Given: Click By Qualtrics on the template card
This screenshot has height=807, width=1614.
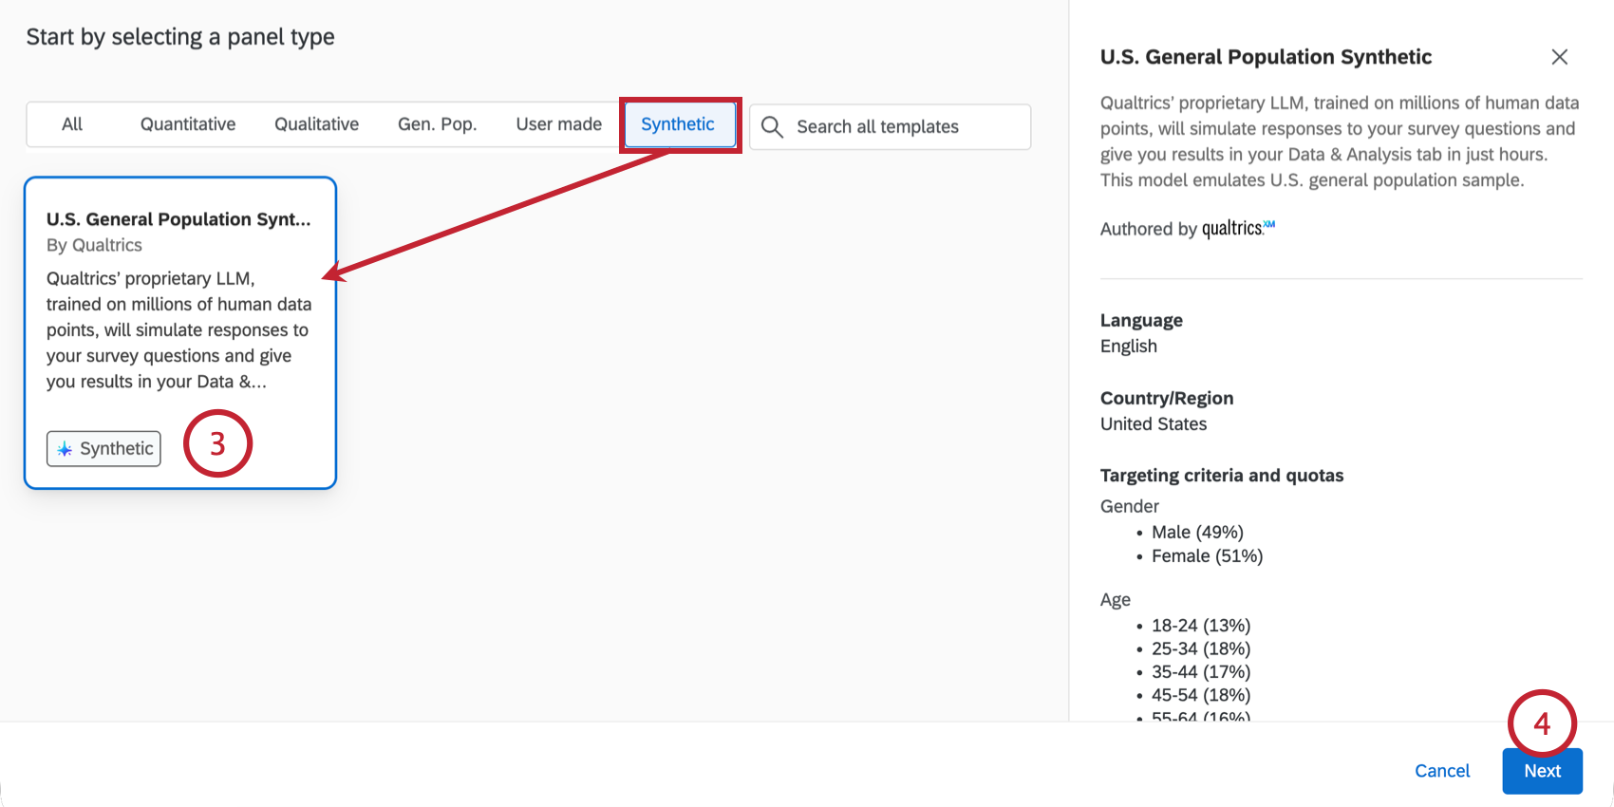Looking at the screenshot, I should click(94, 245).
